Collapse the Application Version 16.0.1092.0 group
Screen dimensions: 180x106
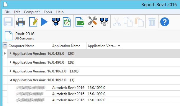[x=11, y=80]
